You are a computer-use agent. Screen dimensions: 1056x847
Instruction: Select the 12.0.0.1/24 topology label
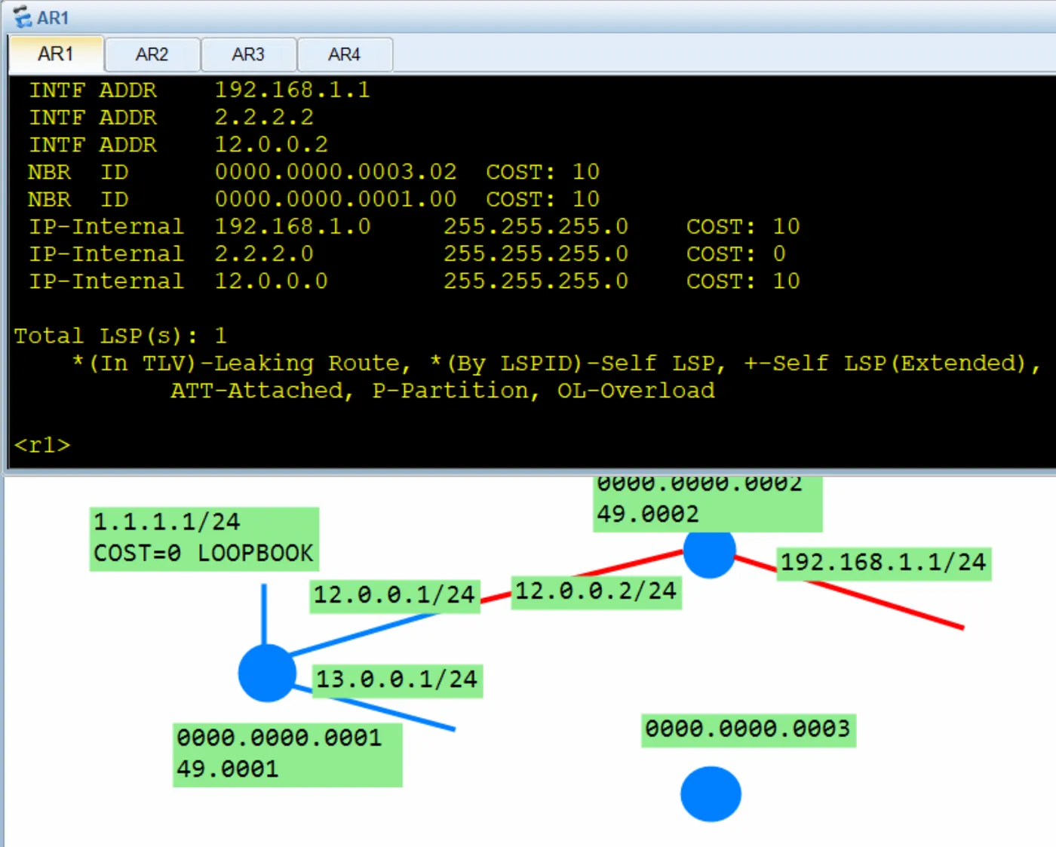[394, 595]
